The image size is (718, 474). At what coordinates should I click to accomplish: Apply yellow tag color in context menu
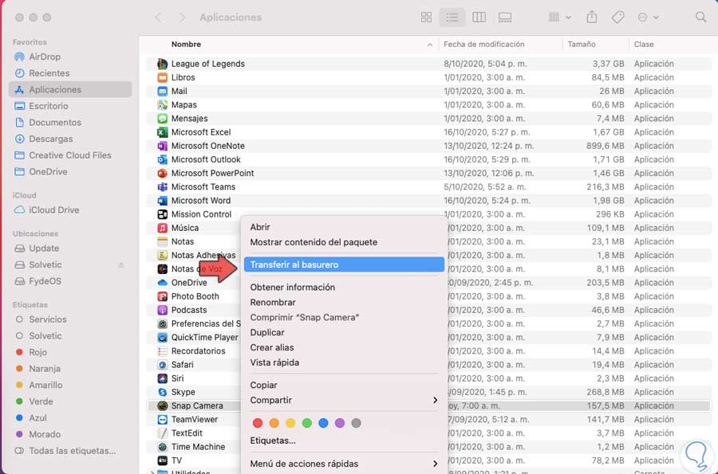tap(290, 423)
